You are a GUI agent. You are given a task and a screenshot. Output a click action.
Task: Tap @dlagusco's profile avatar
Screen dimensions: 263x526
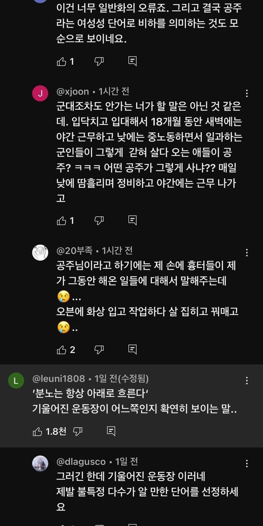point(40,464)
